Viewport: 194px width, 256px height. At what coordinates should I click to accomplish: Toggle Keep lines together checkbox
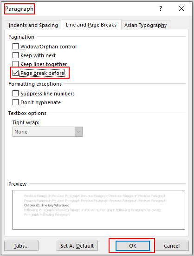pyautogui.click(x=15, y=64)
